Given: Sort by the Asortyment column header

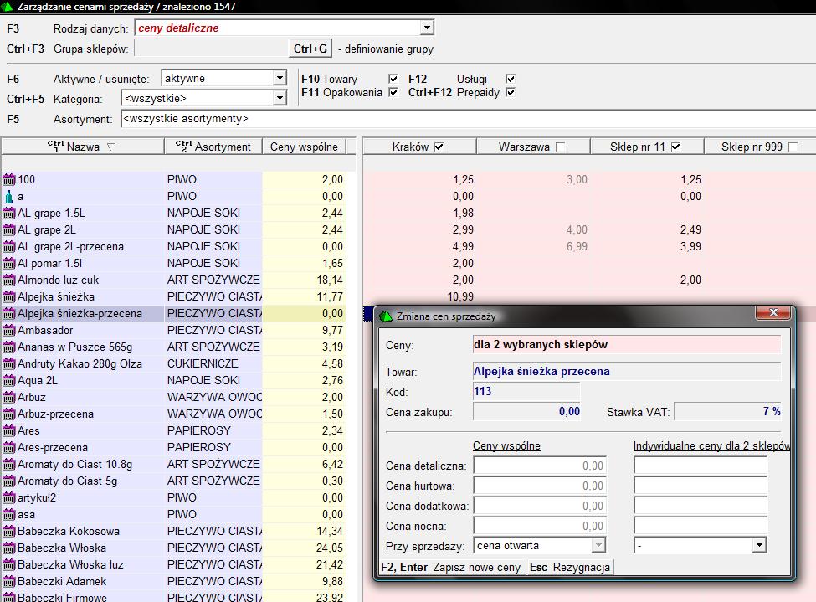Looking at the screenshot, I should (213, 147).
